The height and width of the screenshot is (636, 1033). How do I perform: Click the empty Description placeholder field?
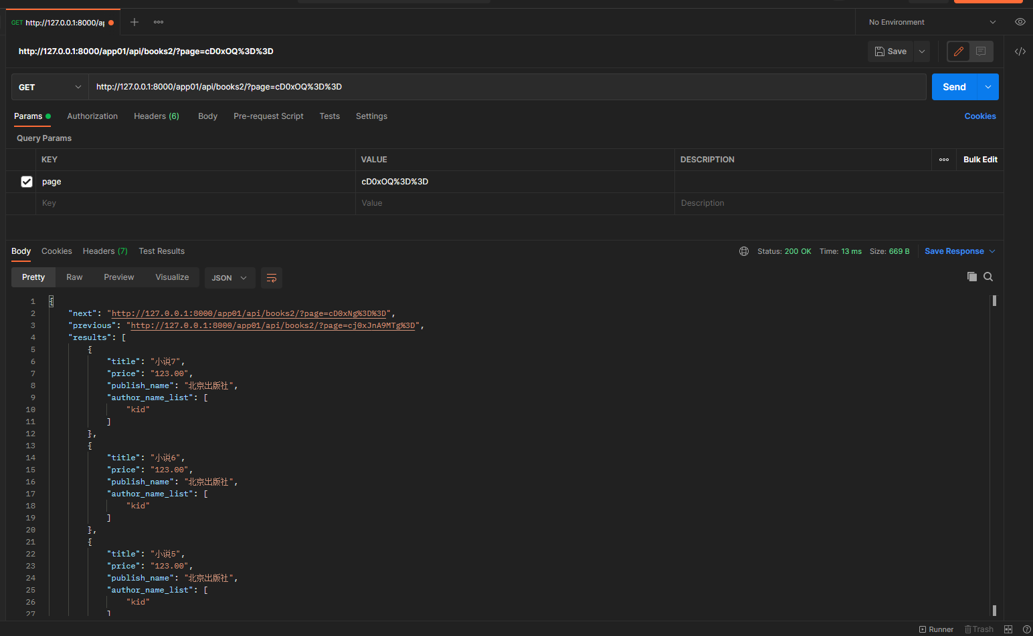pyautogui.click(x=838, y=203)
